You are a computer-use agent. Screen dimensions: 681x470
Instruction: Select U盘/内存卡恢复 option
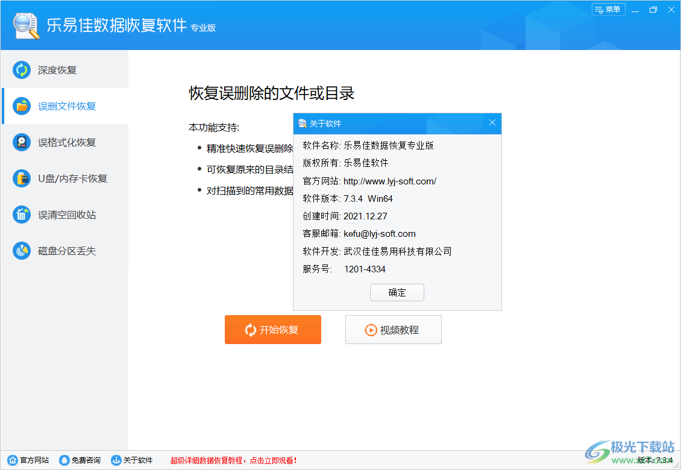pyautogui.click(x=65, y=178)
